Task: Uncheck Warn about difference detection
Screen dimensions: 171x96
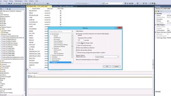Action: coord(77,48)
